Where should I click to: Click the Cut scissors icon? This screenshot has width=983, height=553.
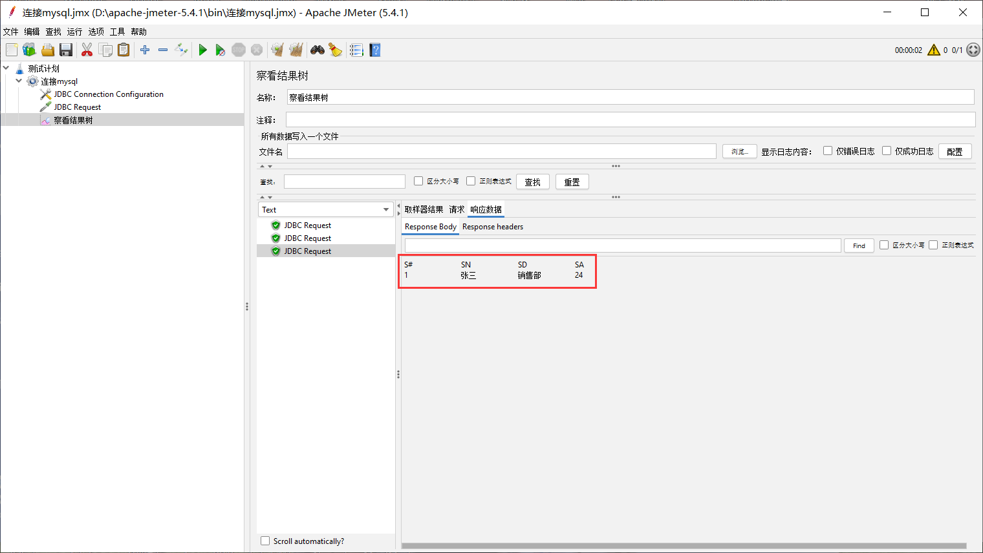coord(87,50)
